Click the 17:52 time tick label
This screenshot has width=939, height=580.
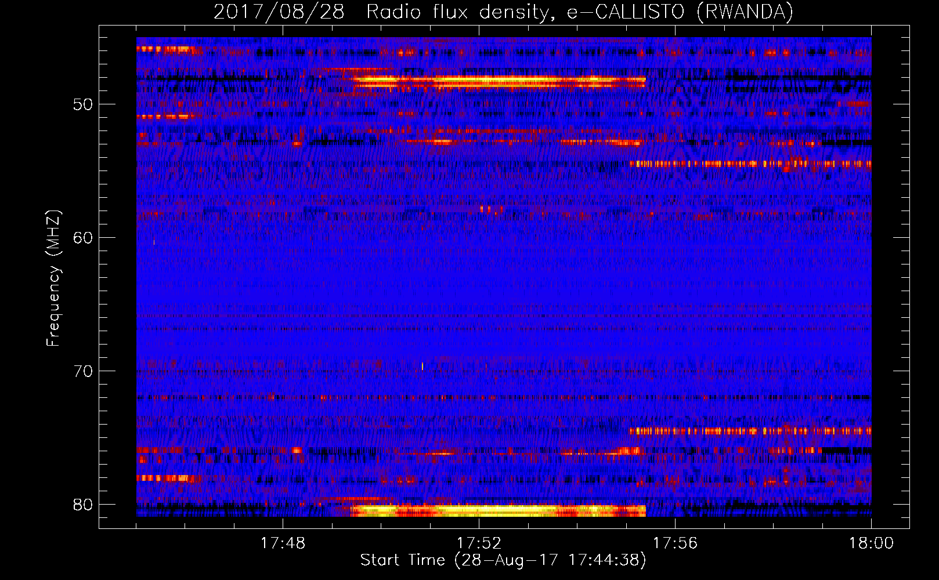pos(479,543)
